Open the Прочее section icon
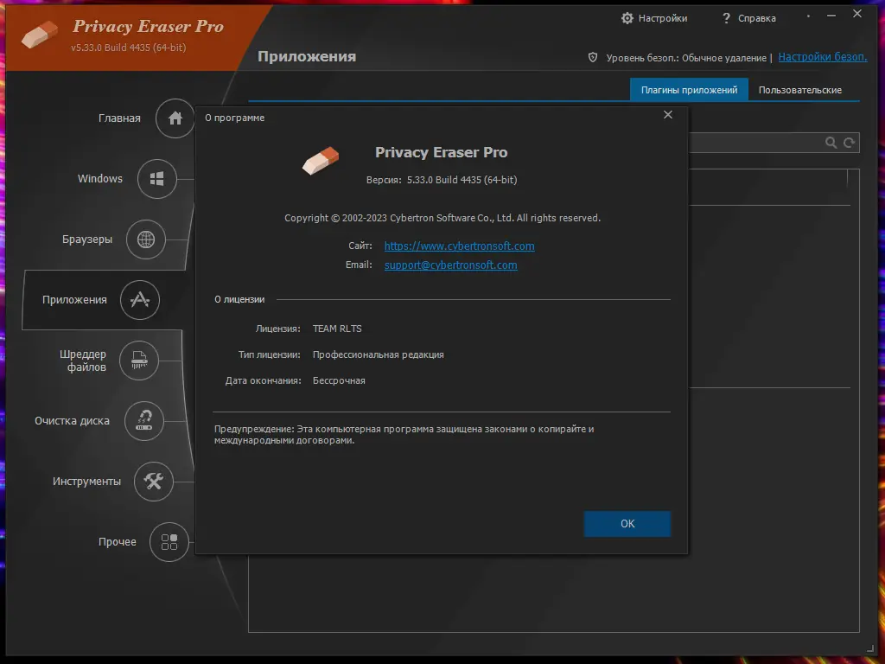The height and width of the screenshot is (664, 885). pyautogui.click(x=170, y=542)
